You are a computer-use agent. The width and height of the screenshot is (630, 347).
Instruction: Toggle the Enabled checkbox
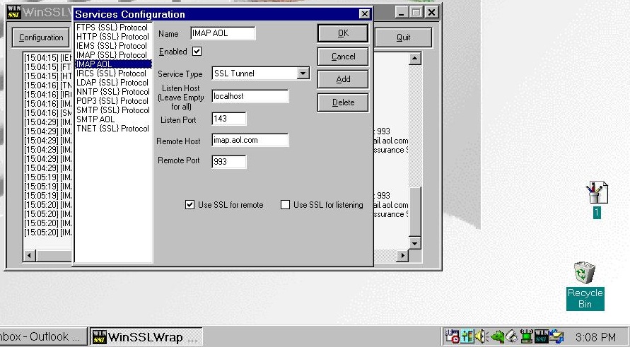197,52
